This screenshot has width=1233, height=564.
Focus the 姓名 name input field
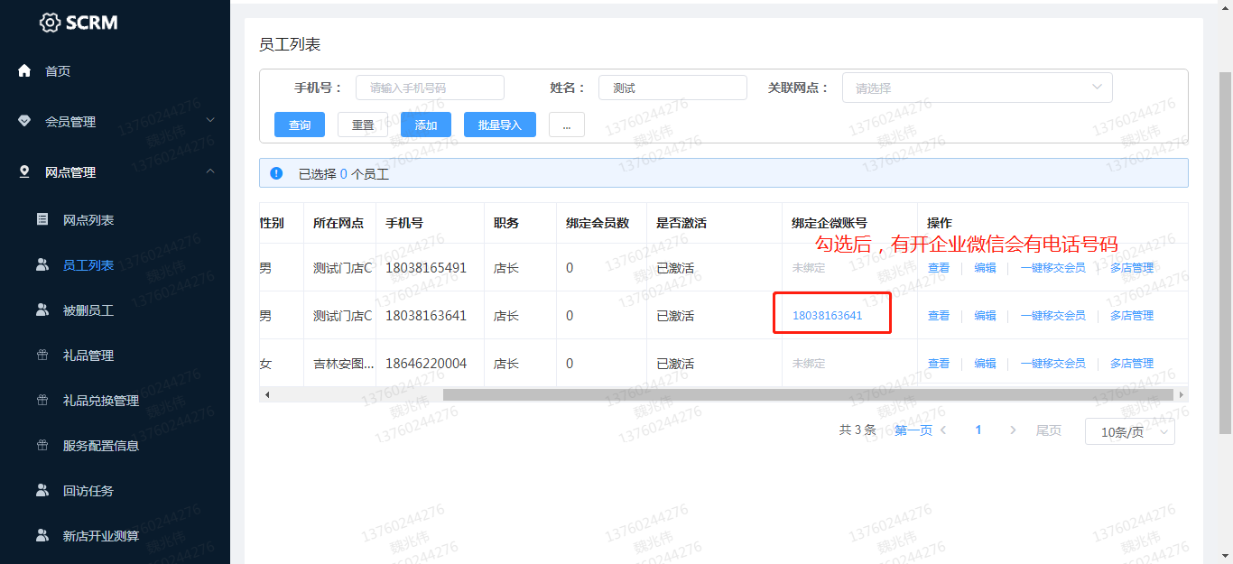[672, 88]
